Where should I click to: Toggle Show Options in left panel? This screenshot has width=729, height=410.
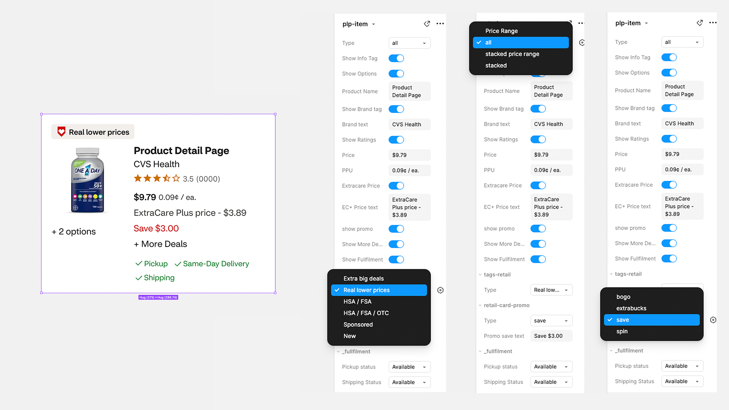tap(396, 74)
